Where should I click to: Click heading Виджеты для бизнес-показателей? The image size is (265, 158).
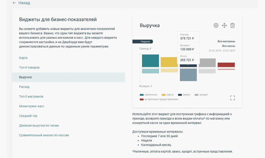(58, 19)
